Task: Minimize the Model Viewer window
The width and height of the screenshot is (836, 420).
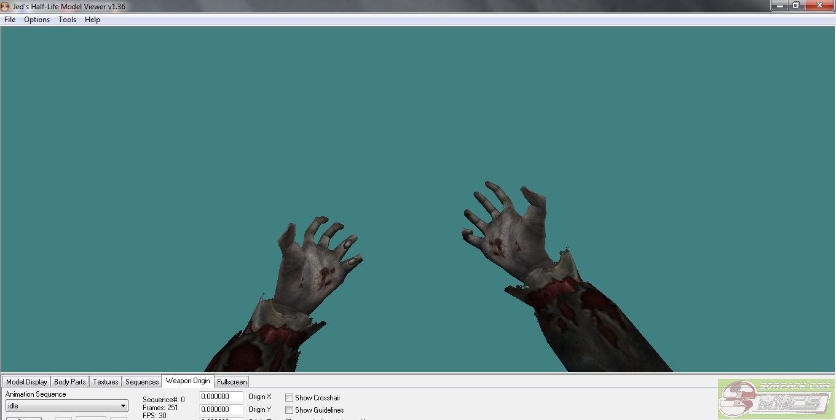Action: point(779,5)
